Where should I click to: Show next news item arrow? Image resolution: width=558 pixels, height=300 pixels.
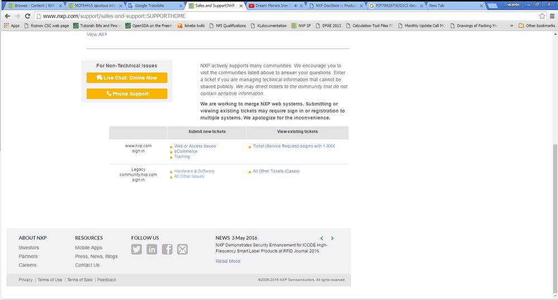pyautogui.click(x=332, y=238)
